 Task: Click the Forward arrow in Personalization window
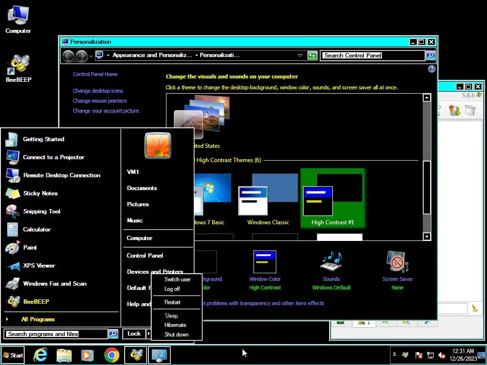click(82, 56)
